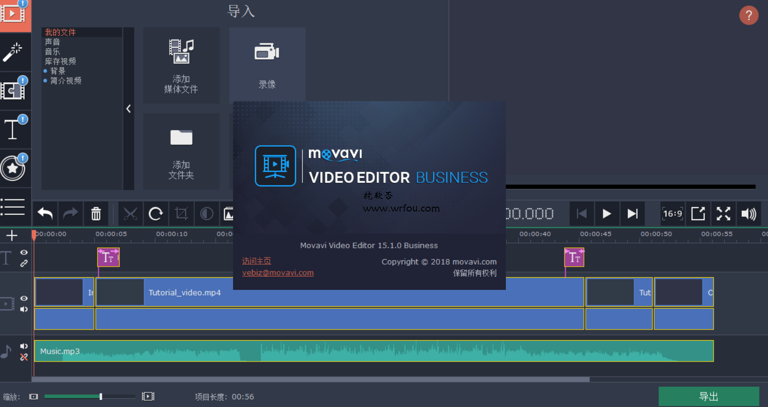Select 背景 category

(x=58, y=71)
